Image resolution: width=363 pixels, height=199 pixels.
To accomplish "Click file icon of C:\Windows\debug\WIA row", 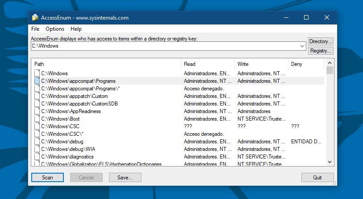I will pyautogui.click(x=37, y=149).
